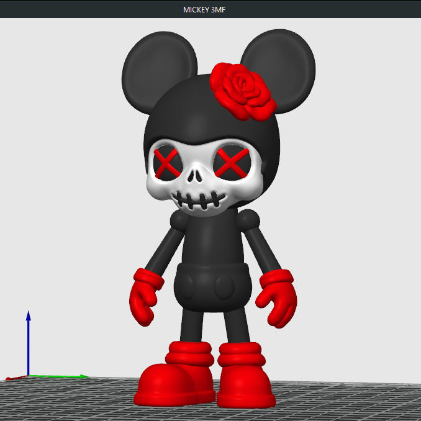The image size is (421, 421).
Task: Select the left red glove
Action: pos(147,296)
